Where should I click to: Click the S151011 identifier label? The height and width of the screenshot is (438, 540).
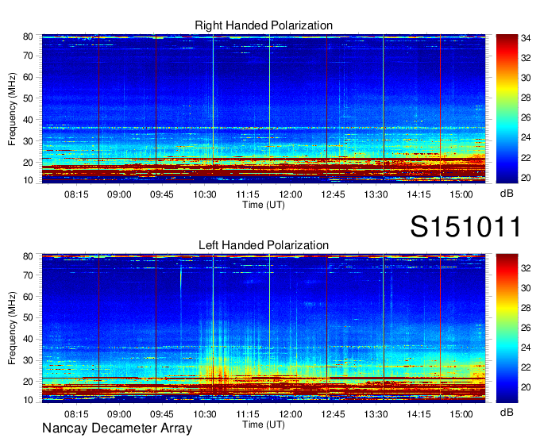465,226
